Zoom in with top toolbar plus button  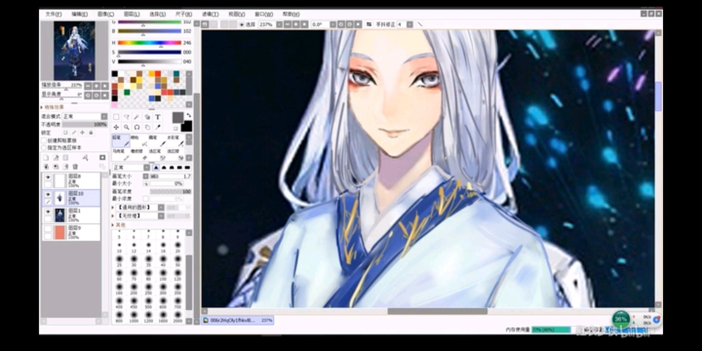tap(296, 25)
